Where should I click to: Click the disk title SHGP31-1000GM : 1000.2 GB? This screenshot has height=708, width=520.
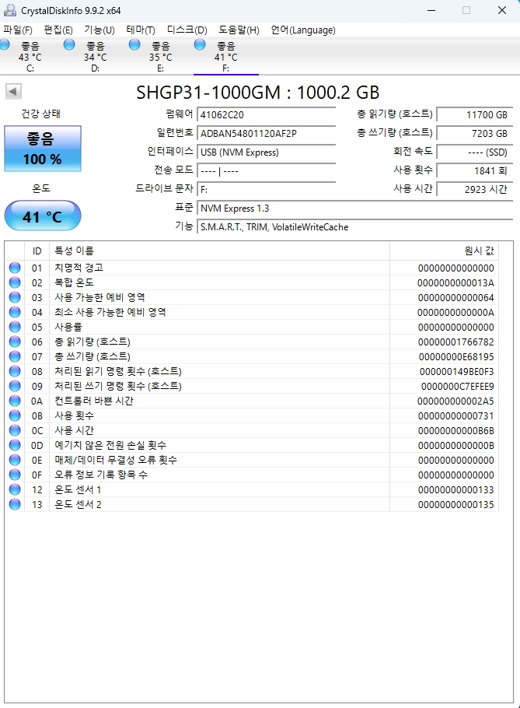coord(257,93)
